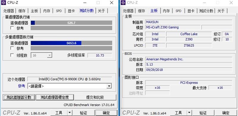
Task: Click southbridge revision value 10
Action: (227, 39)
